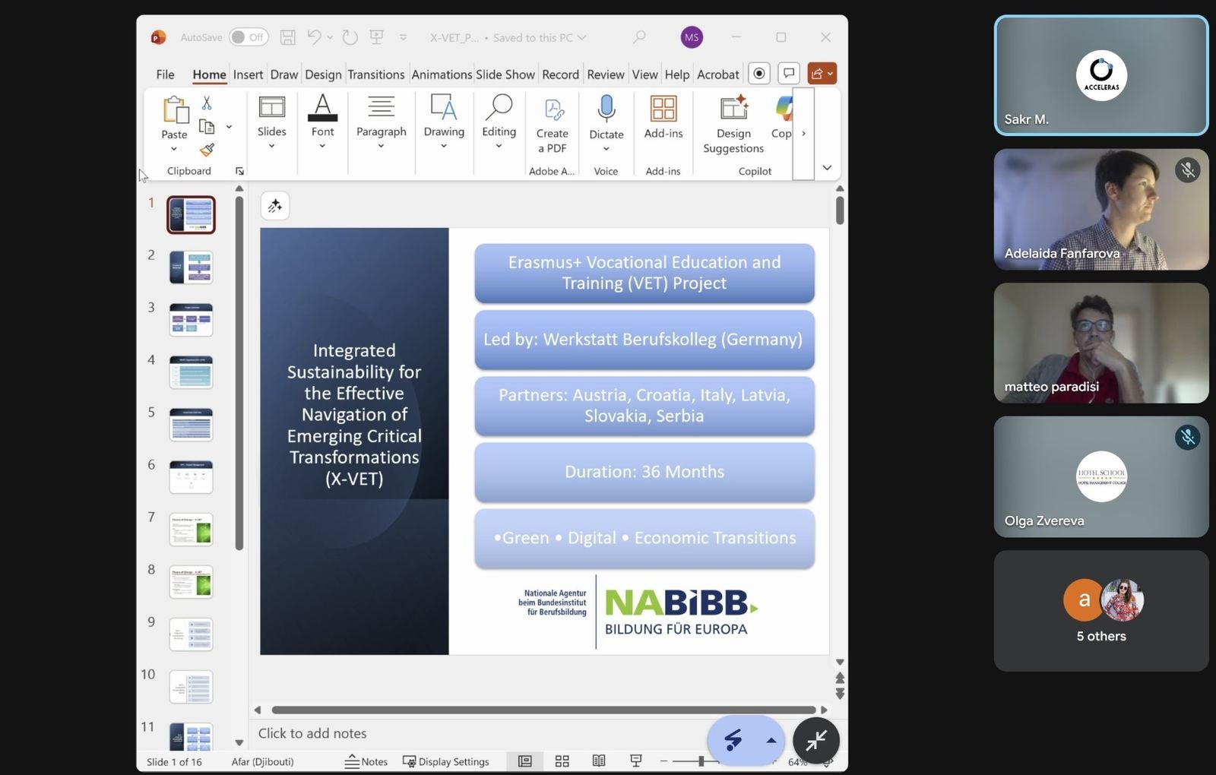Click the Dictate microphone icon
This screenshot has width=1216, height=775.
point(606,109)
